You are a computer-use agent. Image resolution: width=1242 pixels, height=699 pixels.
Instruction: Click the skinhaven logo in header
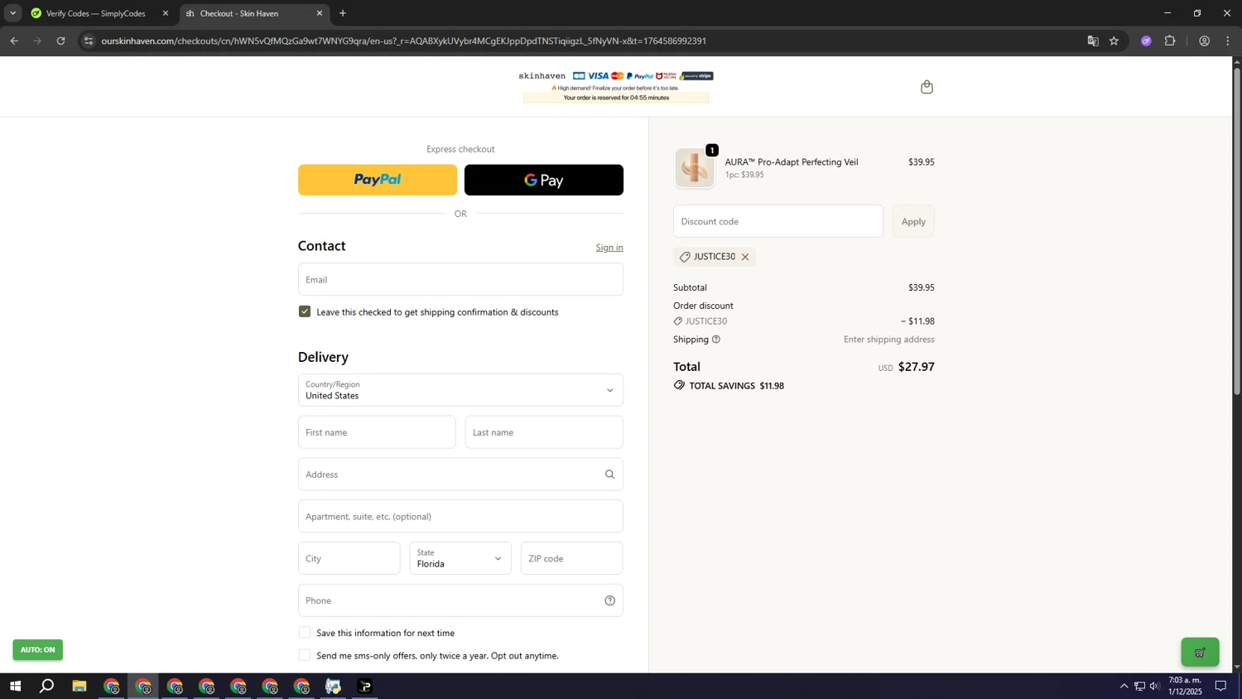point(542,76)
